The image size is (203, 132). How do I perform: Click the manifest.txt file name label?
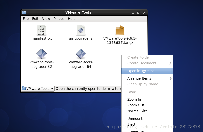(x=42, y=38)
